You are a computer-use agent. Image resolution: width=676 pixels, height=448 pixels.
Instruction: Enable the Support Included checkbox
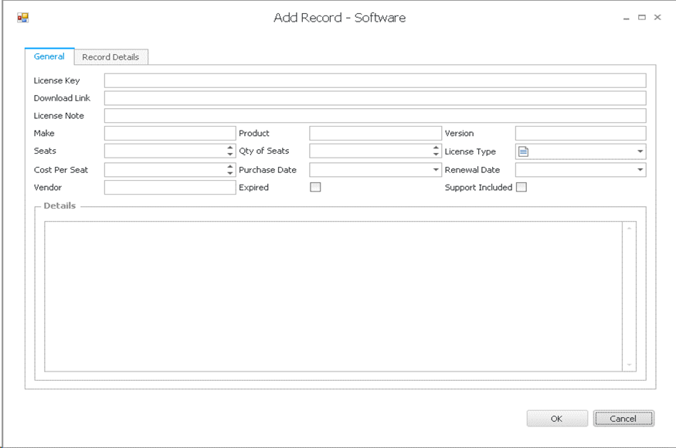[x=521, y=187]
